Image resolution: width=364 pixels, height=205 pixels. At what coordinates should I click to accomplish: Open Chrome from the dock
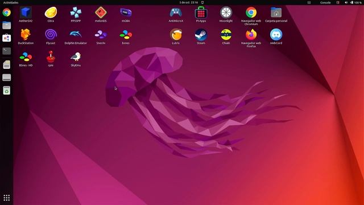pyautogui.click(x=6, y=13)
